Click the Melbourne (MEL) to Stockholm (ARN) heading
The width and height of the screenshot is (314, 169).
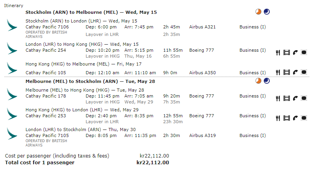click(91, 81)
